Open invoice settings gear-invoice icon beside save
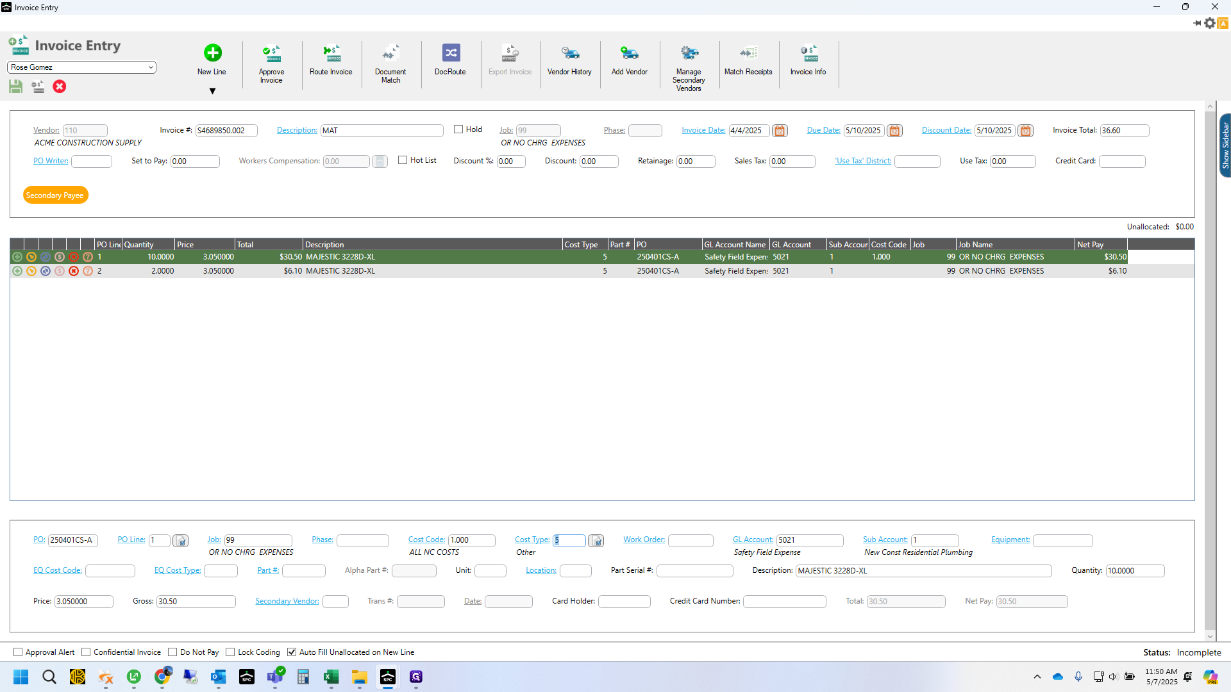The height and width of the screenshot is (692, 1231). tap(38, 86)
